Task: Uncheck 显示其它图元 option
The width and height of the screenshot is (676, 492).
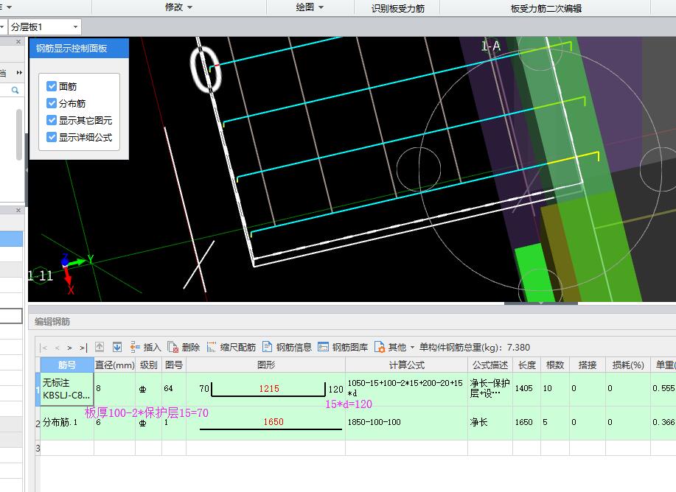Action: click(x=52, y=120)
